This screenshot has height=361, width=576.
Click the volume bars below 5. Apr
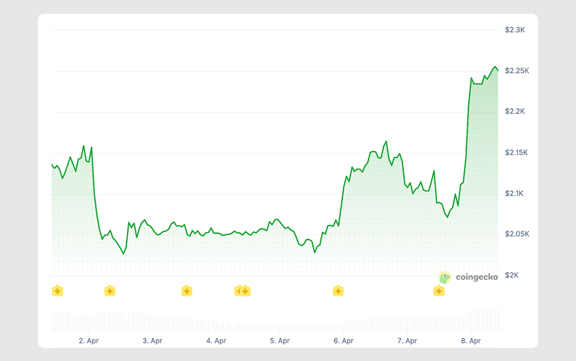279,324
